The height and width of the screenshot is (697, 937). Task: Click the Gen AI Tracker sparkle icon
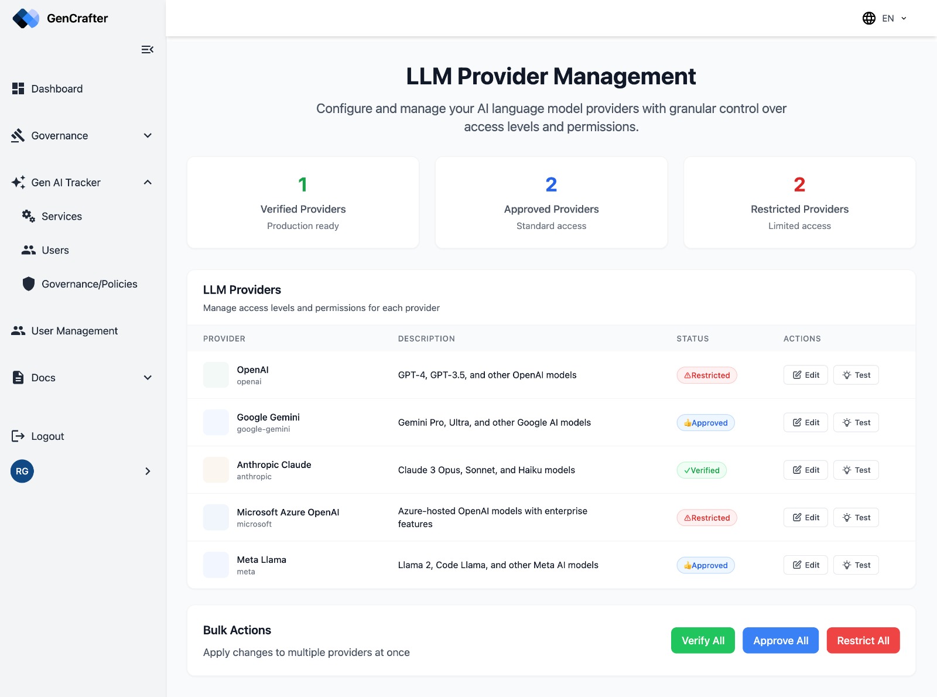coord(18,182)
